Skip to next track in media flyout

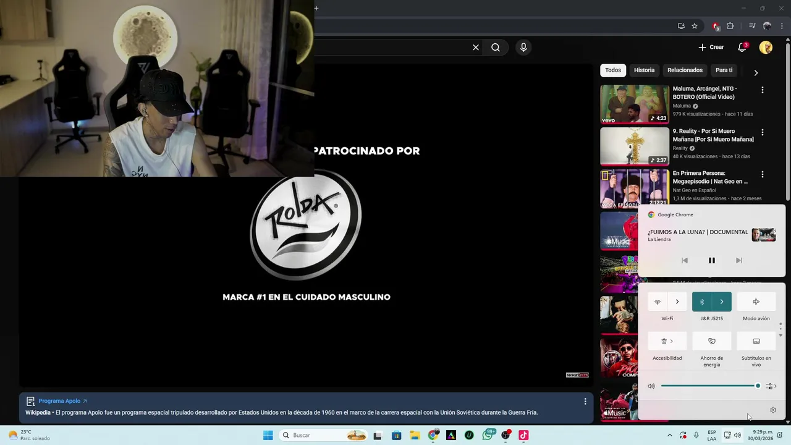738,260
